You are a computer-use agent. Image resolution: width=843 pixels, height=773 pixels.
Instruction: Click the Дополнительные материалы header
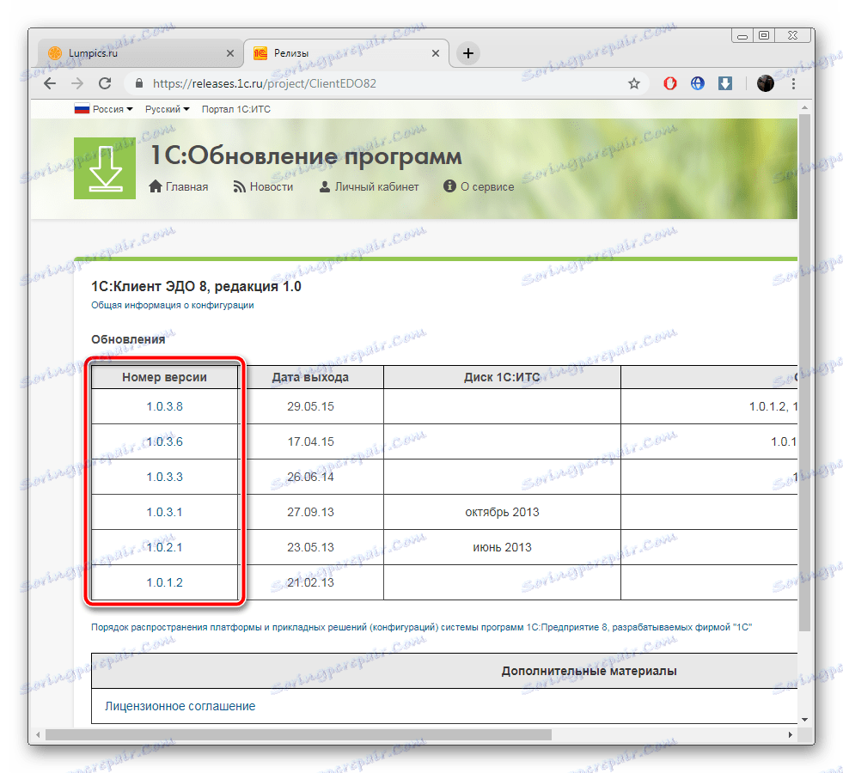click(589, 671)
